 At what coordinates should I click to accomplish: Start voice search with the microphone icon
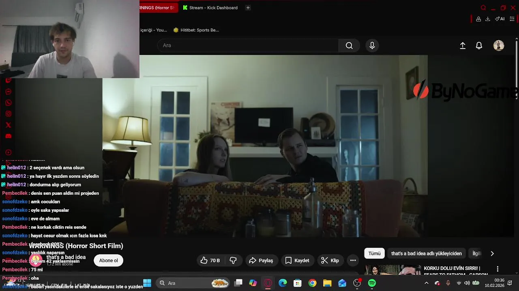pos(372,46)
